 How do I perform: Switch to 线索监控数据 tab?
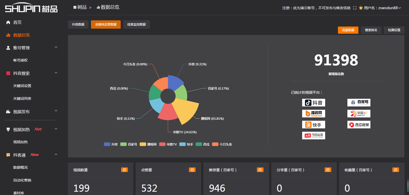pos(137,25)
